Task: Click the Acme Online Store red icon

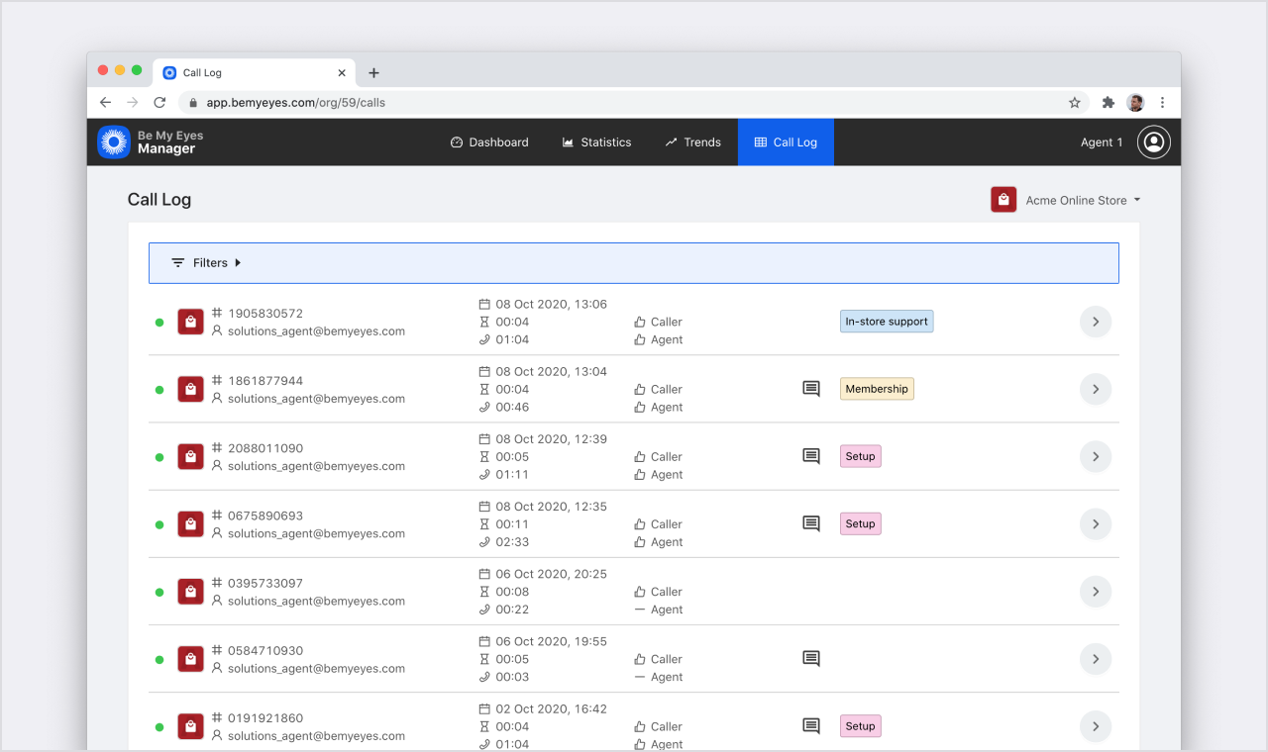Action: (x=1004, y=200)
